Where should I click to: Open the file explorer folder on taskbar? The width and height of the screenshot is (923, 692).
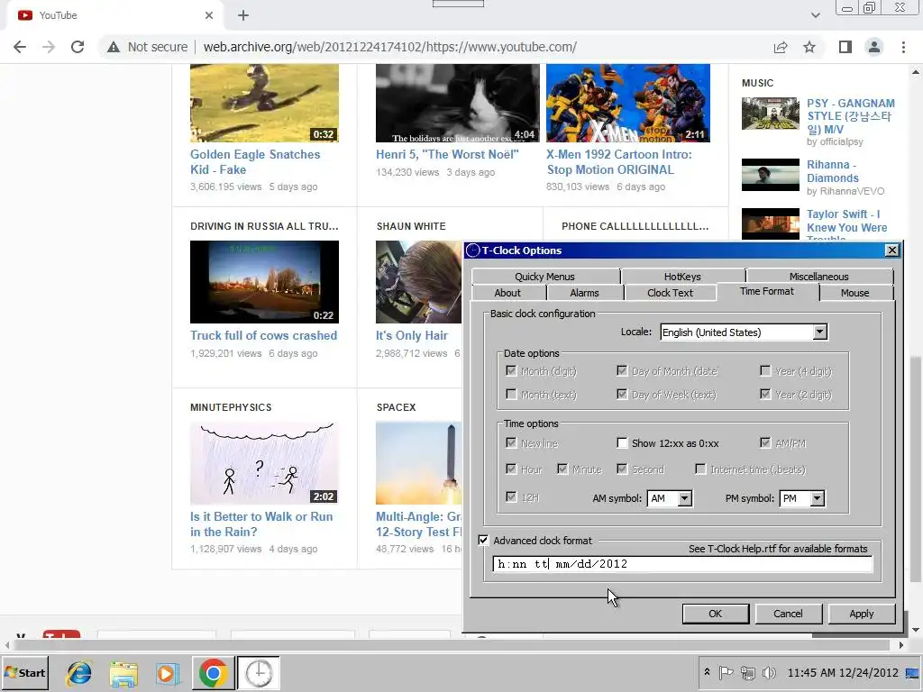123,673
